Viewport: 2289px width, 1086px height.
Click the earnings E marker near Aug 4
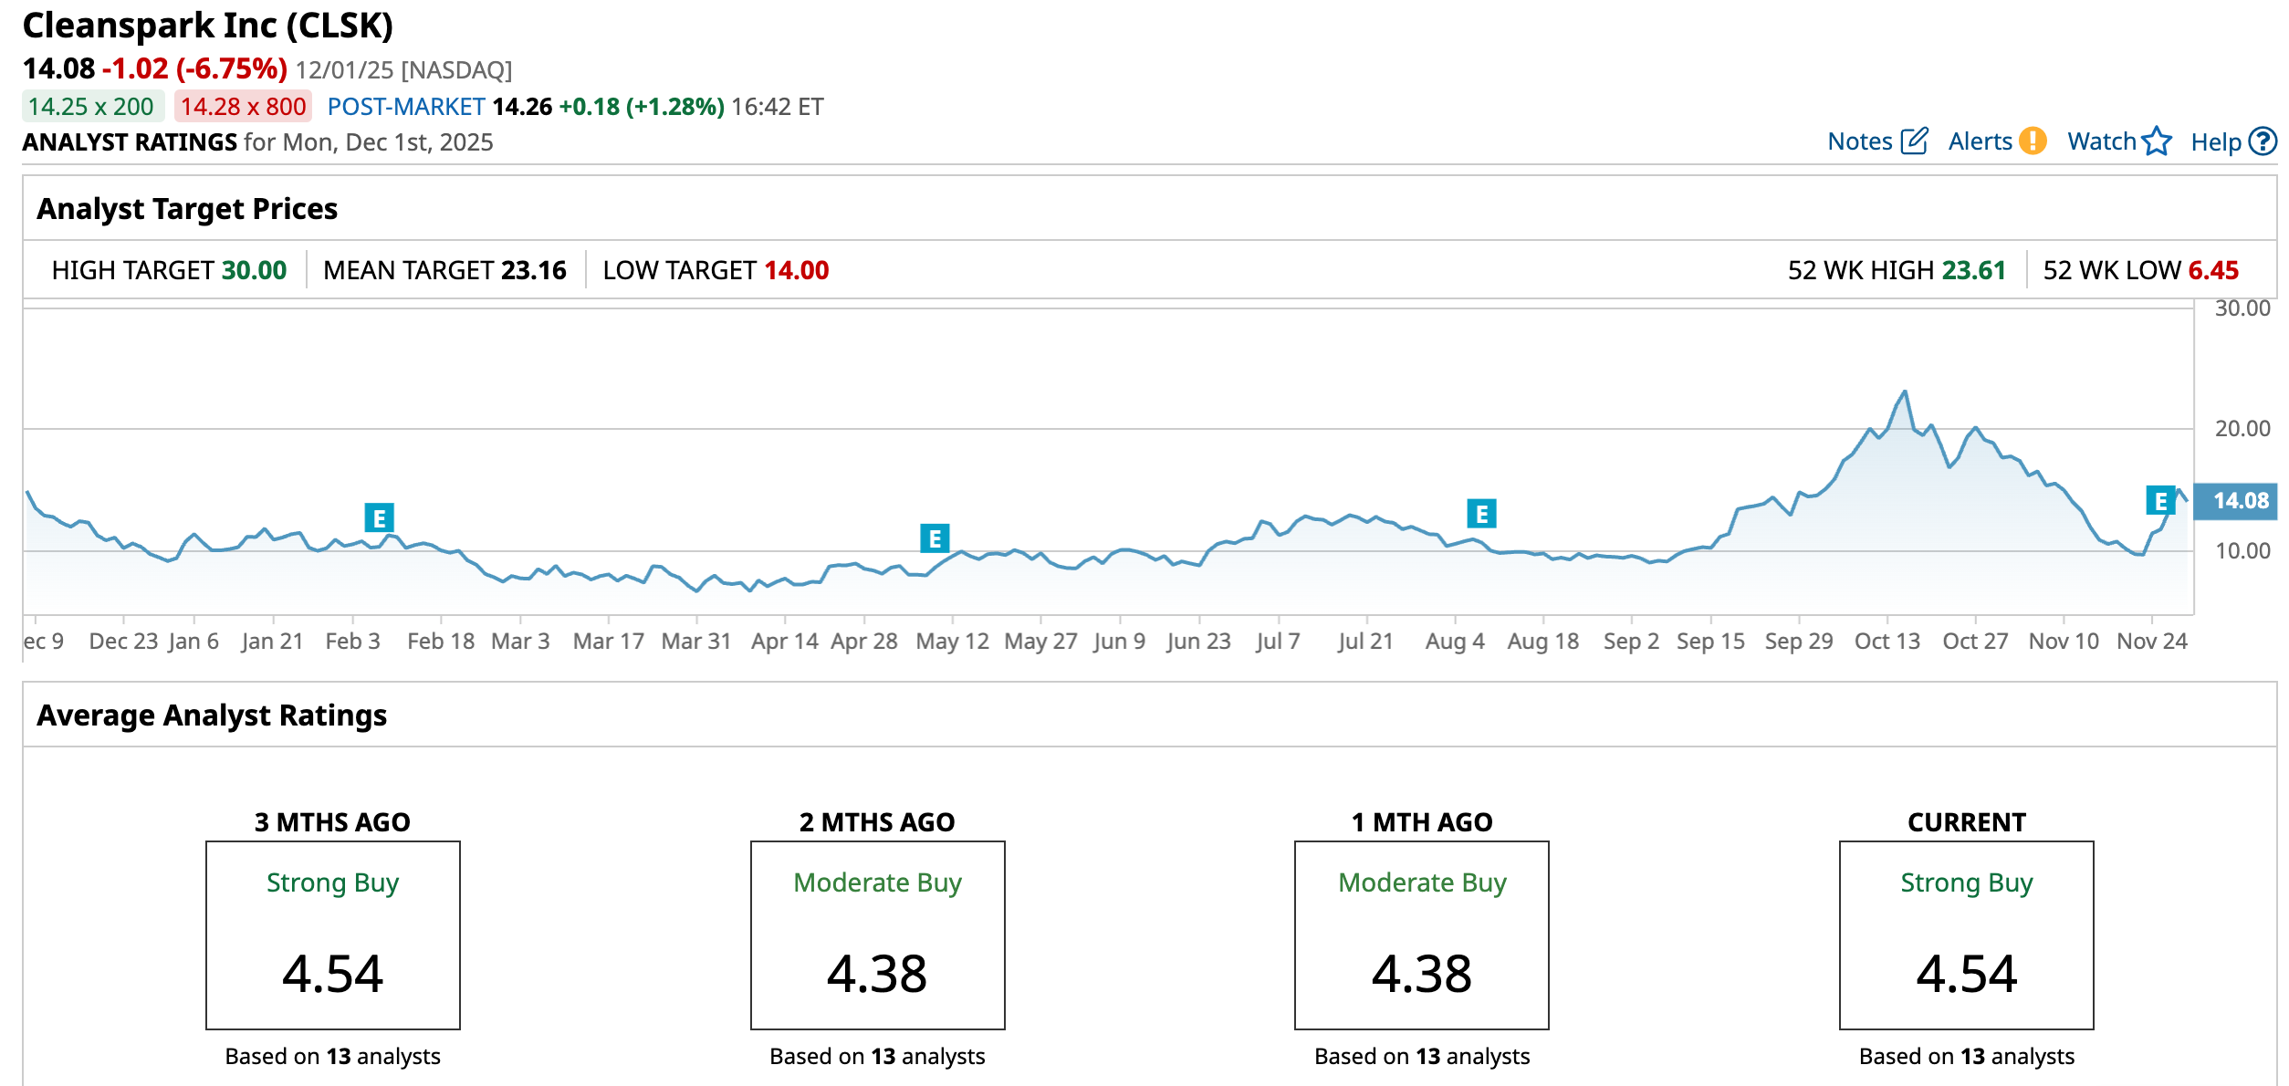[x=1481, y=514]
